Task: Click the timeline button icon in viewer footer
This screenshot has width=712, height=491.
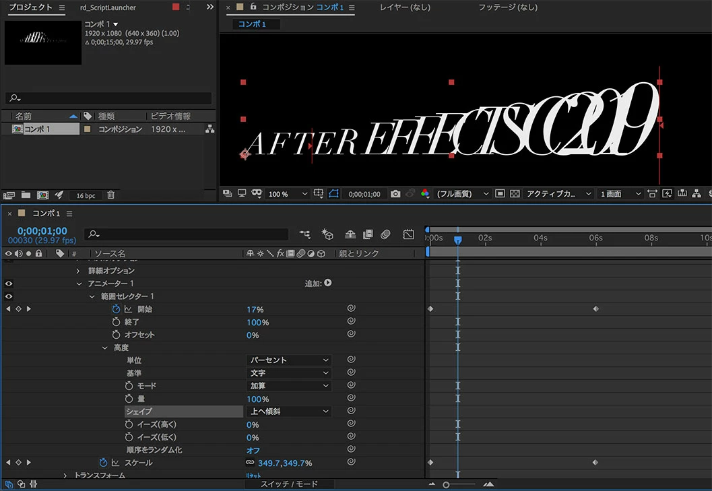Action: [x=682, y=194]
